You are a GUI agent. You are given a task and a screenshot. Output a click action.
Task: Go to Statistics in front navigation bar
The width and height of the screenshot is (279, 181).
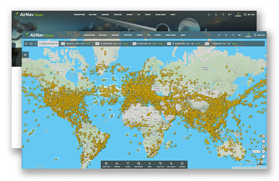coord(128,35)
